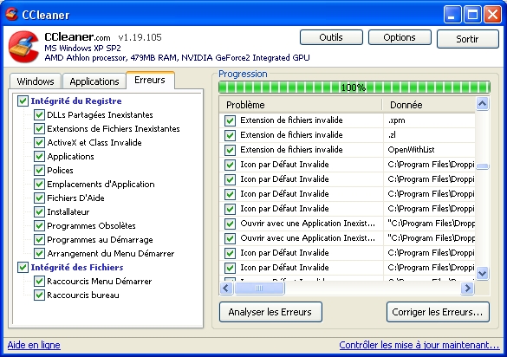Switch to the Windows tab

point(36,81)
